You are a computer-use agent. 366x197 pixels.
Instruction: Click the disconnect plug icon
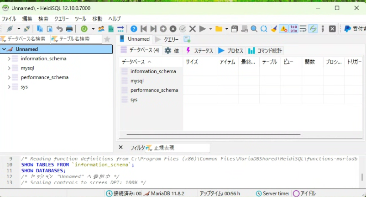(27, 29)
